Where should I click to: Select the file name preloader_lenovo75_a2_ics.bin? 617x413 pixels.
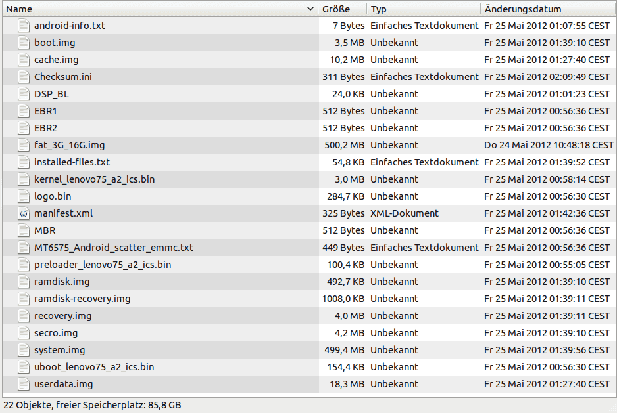tap(103, 265)
